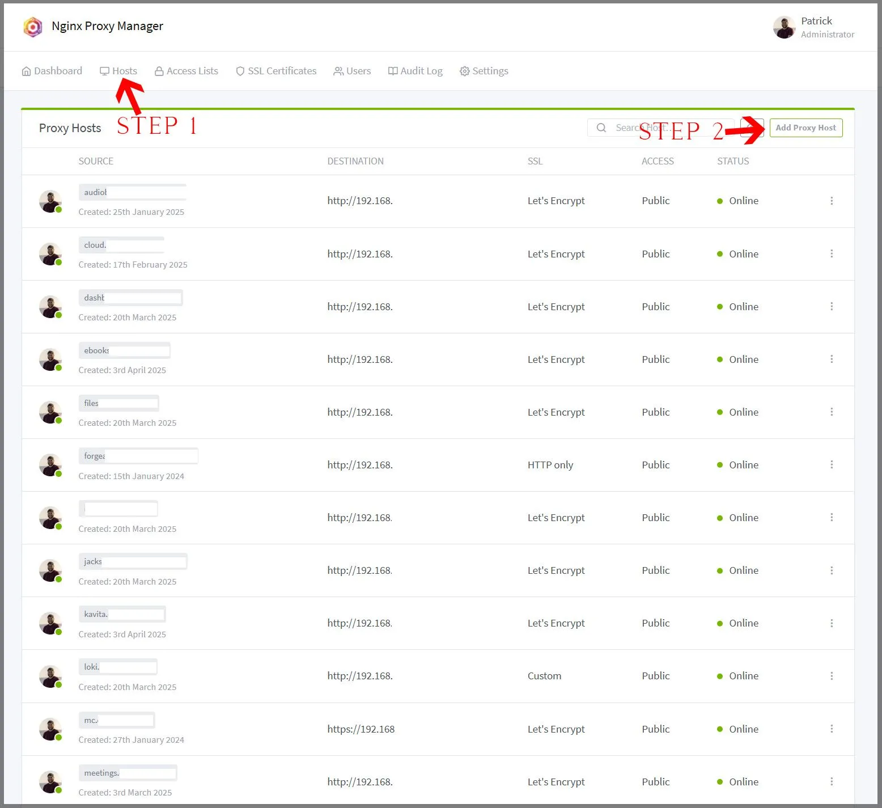Open options menu for the audiobook proxy host
Screen dimensions: 882x808
pos(832,201)
